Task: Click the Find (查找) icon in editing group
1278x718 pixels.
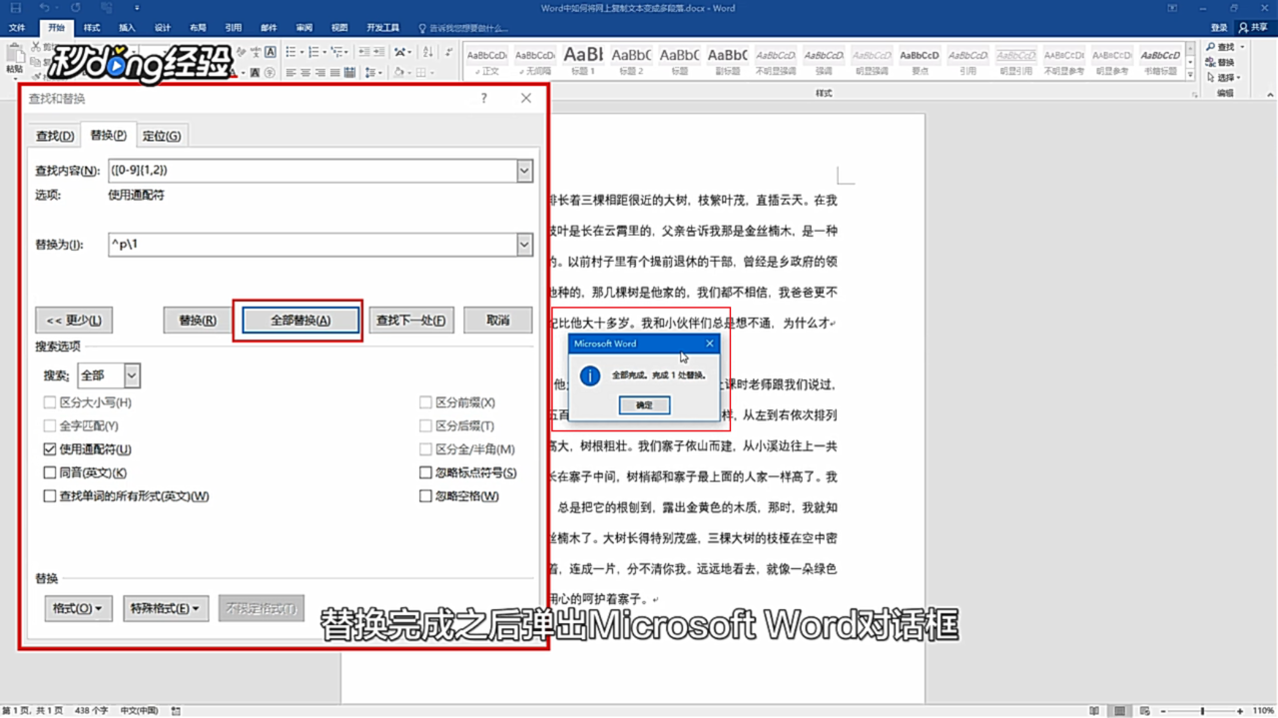Action: click(1210, 47)
